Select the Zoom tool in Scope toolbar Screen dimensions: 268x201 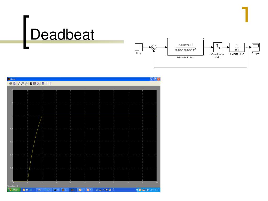19,83
